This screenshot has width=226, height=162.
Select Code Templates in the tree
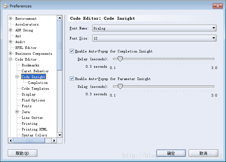coord(35,88)
